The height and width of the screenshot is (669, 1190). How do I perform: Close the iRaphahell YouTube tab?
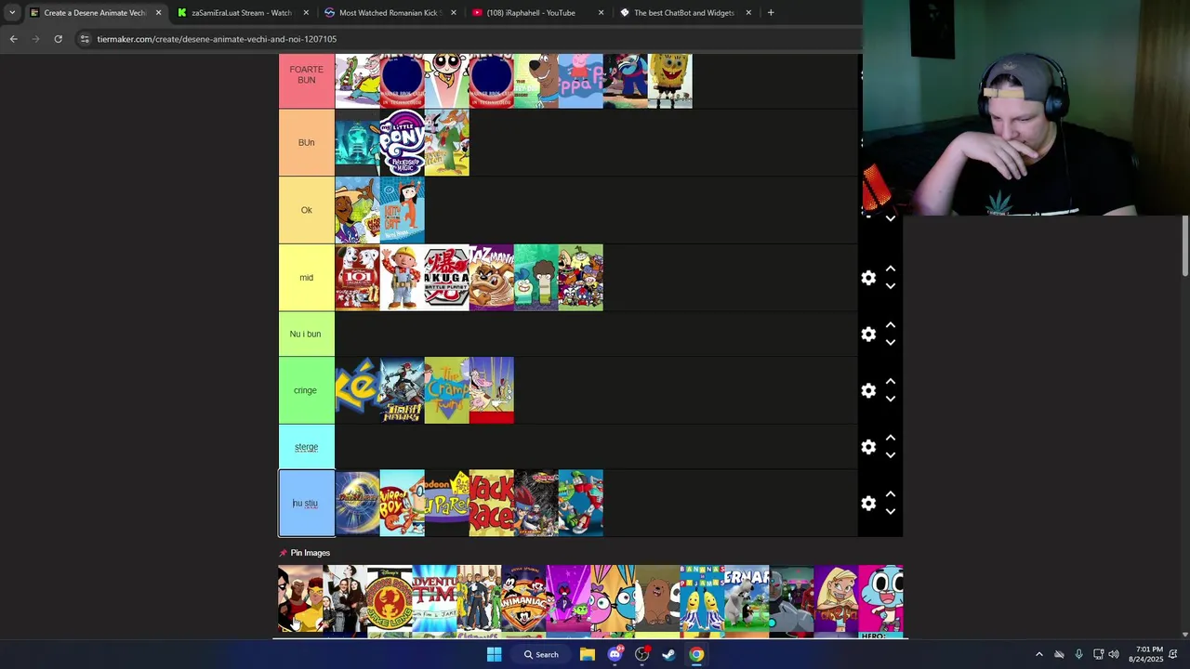[601, 13]
